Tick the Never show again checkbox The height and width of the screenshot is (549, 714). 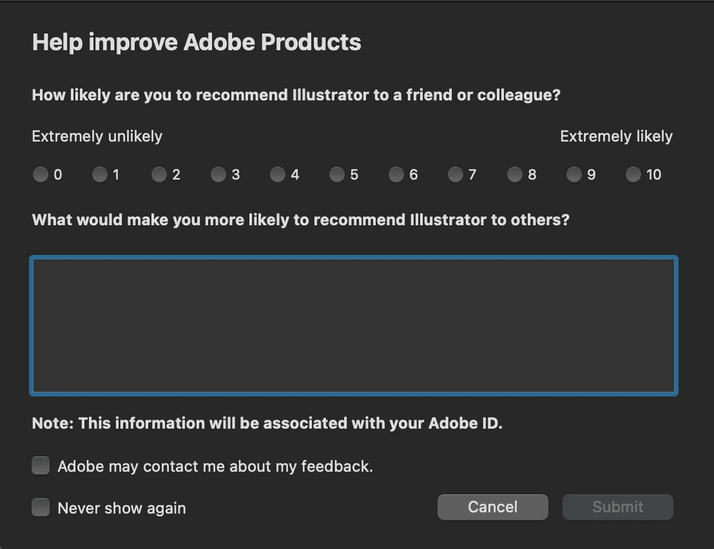[41, 507]
